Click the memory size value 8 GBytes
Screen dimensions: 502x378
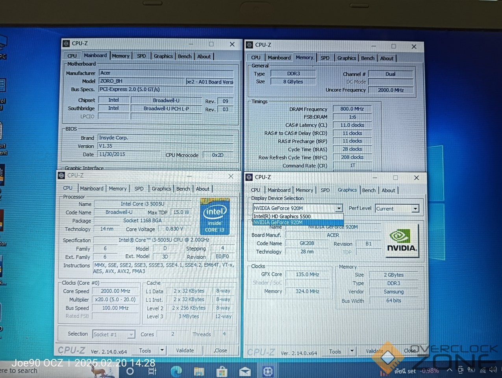(293, 82)
